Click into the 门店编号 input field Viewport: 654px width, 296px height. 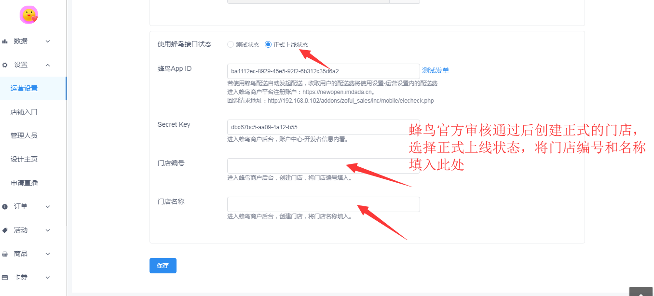(324, 166)
